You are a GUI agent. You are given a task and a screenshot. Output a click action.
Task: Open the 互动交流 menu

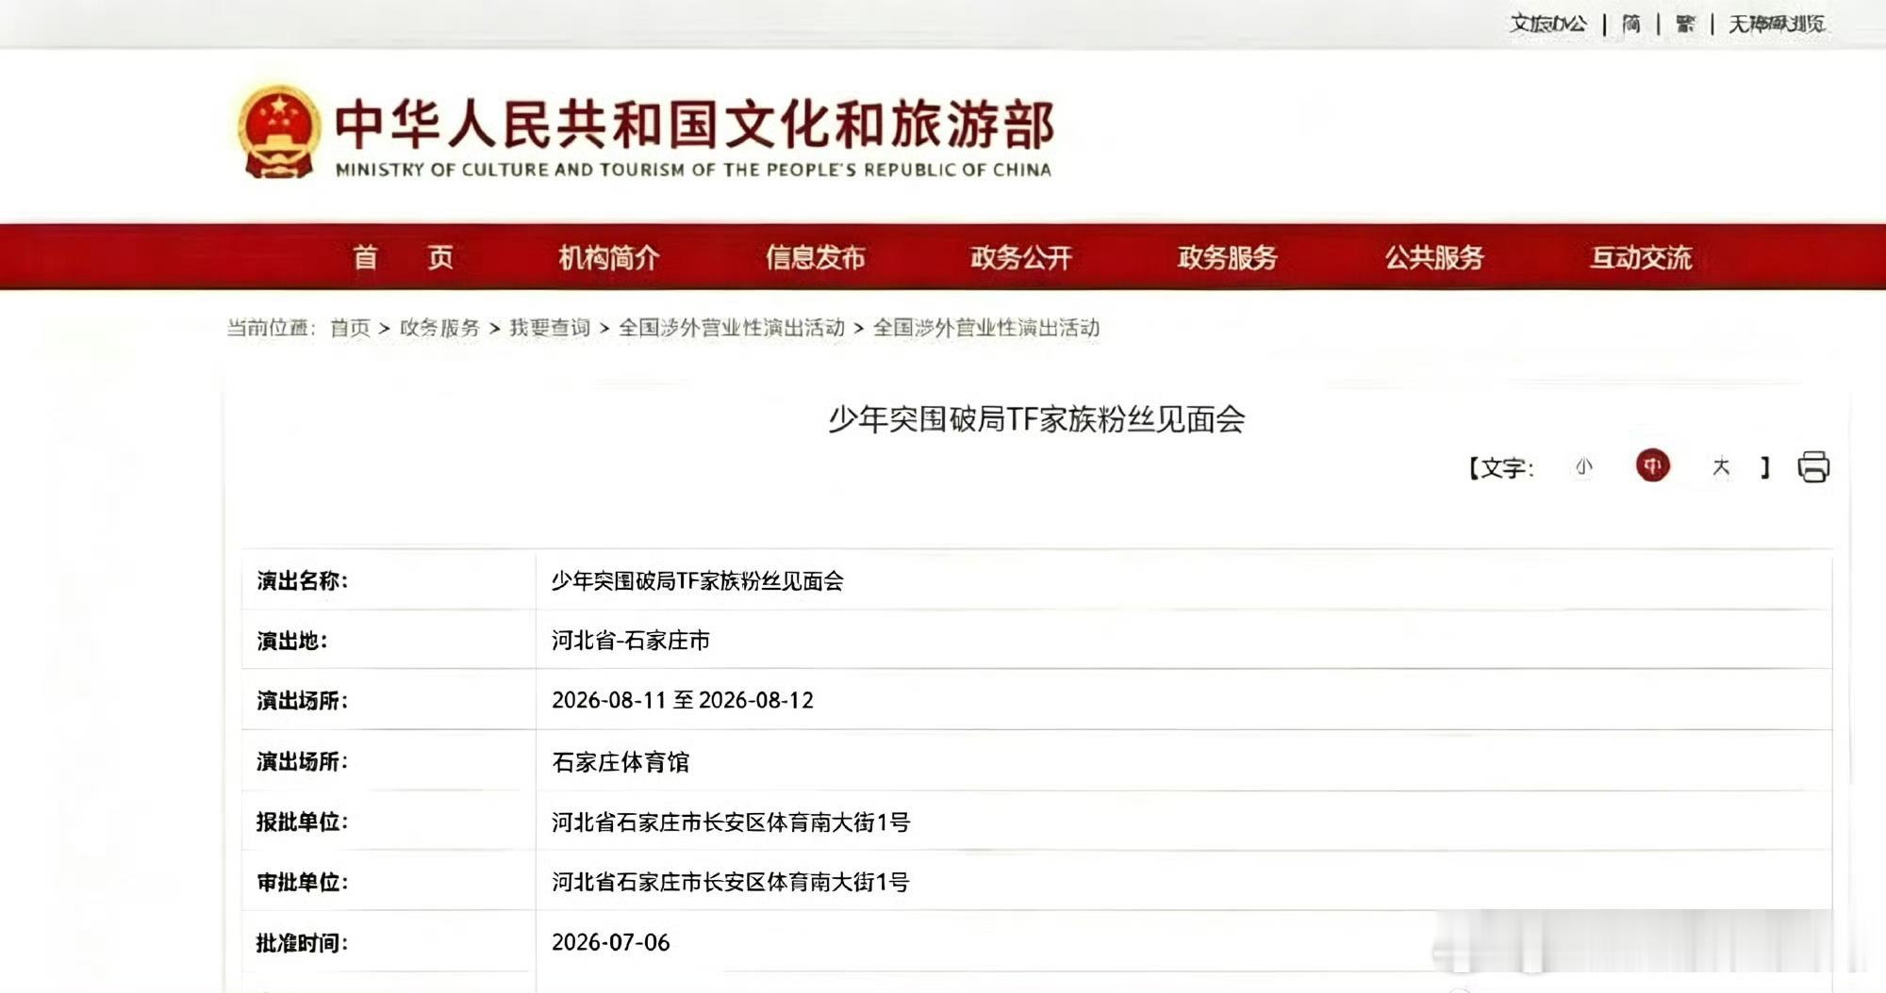[1641, 257]
